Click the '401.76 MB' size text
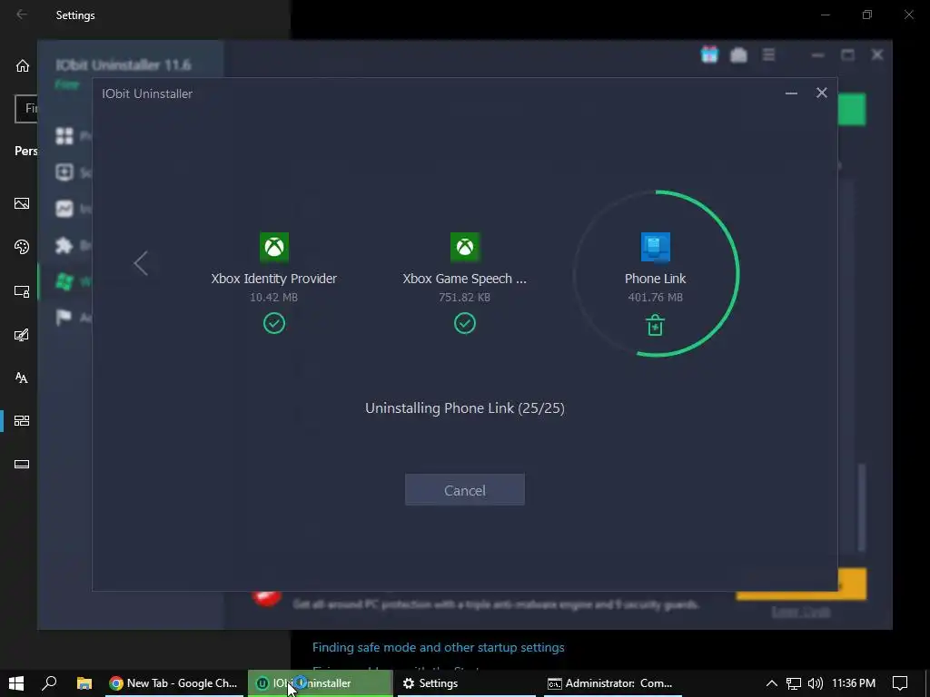 pos(656,297)
